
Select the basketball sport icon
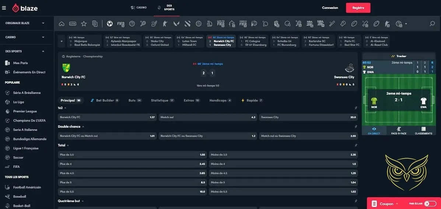132,24
